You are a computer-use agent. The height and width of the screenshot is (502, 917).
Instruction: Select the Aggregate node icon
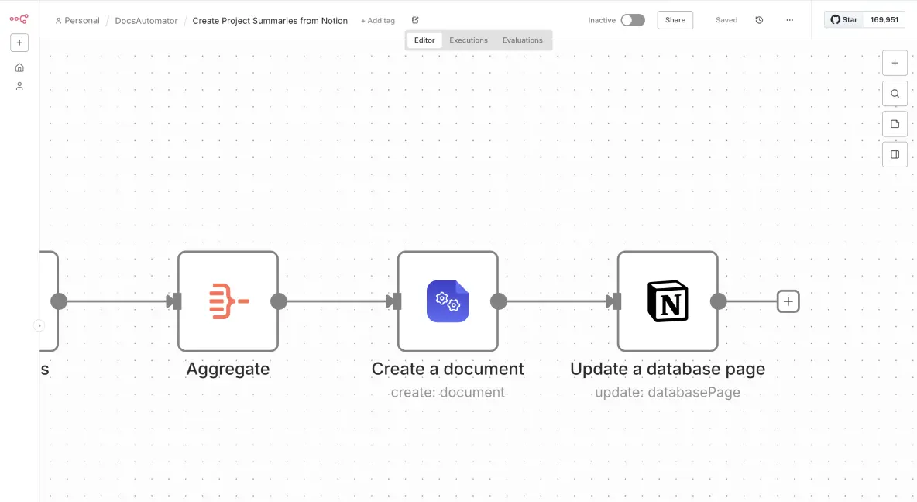point(228,301)
